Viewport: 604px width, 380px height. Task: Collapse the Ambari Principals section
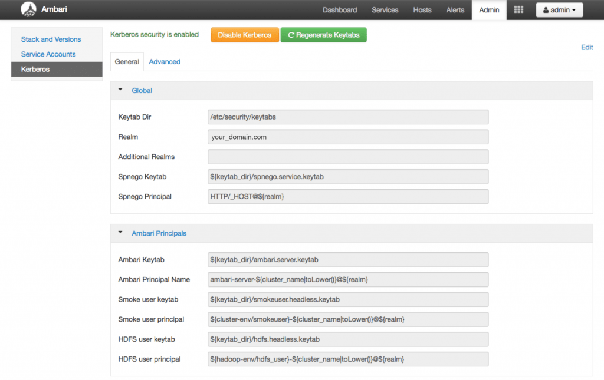(x=121, y=233)
